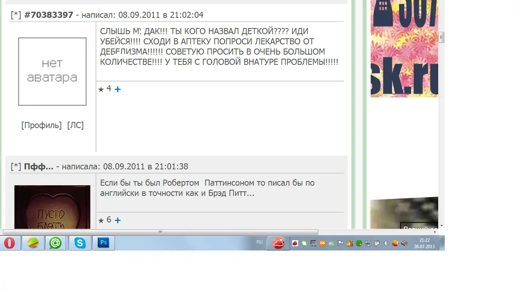Open Mail.ru Agent taskbar icon

pyautogui.click(x=55, y=243)
